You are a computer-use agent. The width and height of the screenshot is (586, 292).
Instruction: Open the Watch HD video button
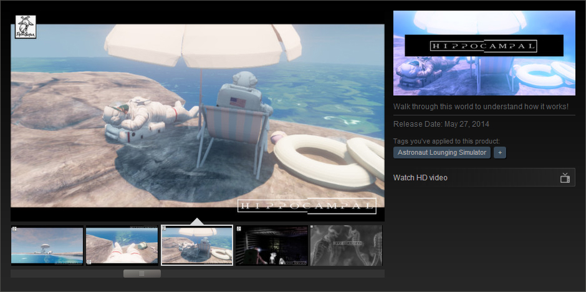tap(484, 178)
